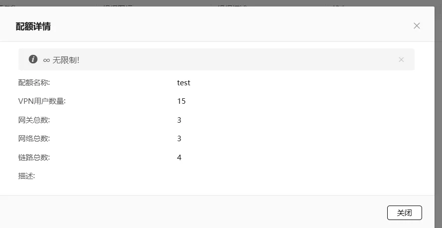Click the gateway total value 3
This screenshot has width=442, height=228.
pyautogui.click(x=179, y=120)
